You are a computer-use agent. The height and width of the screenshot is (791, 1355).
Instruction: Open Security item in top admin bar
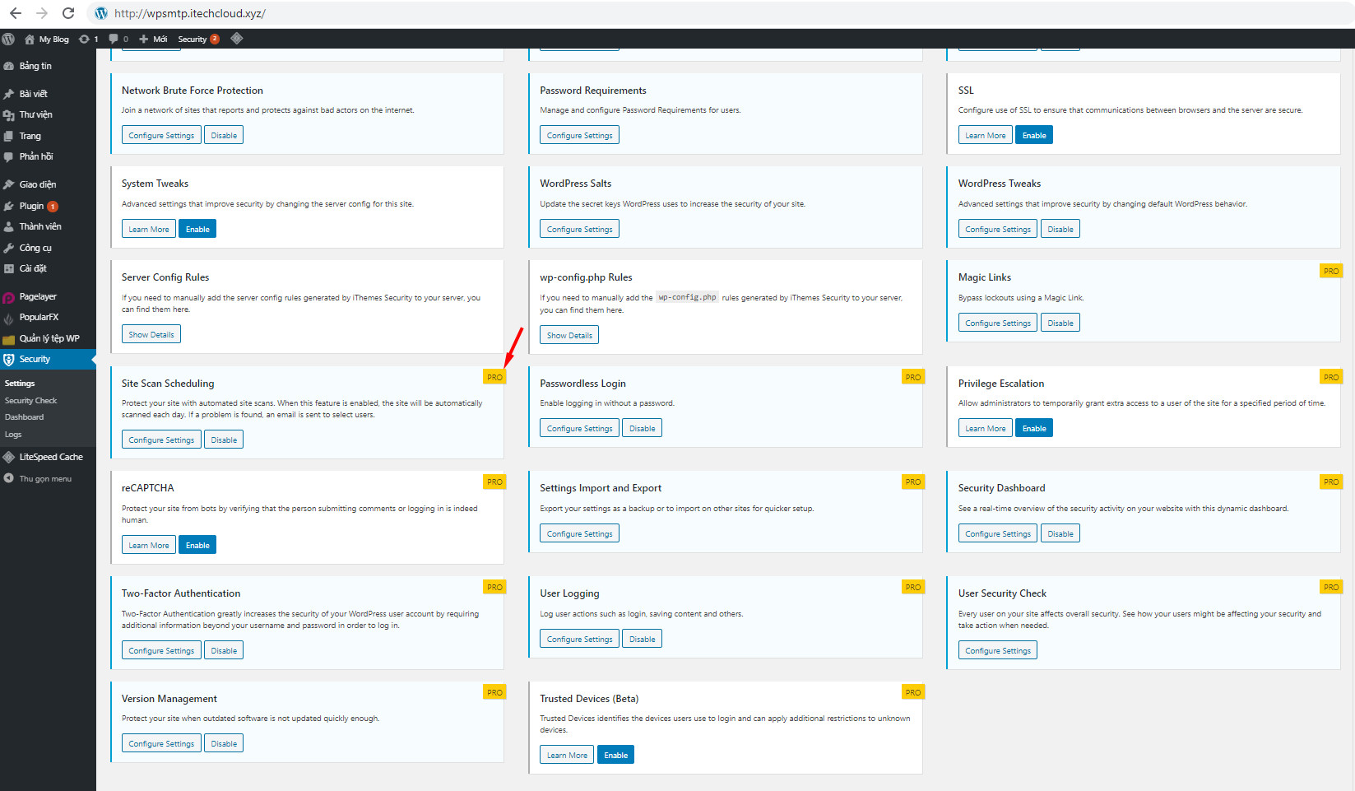[198, 39]
